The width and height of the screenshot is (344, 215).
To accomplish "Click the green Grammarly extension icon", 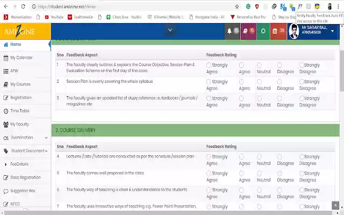I will [248, 6].
